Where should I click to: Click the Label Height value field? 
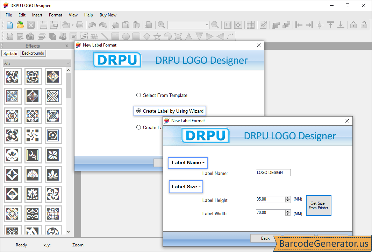click(x=271, y=199)
